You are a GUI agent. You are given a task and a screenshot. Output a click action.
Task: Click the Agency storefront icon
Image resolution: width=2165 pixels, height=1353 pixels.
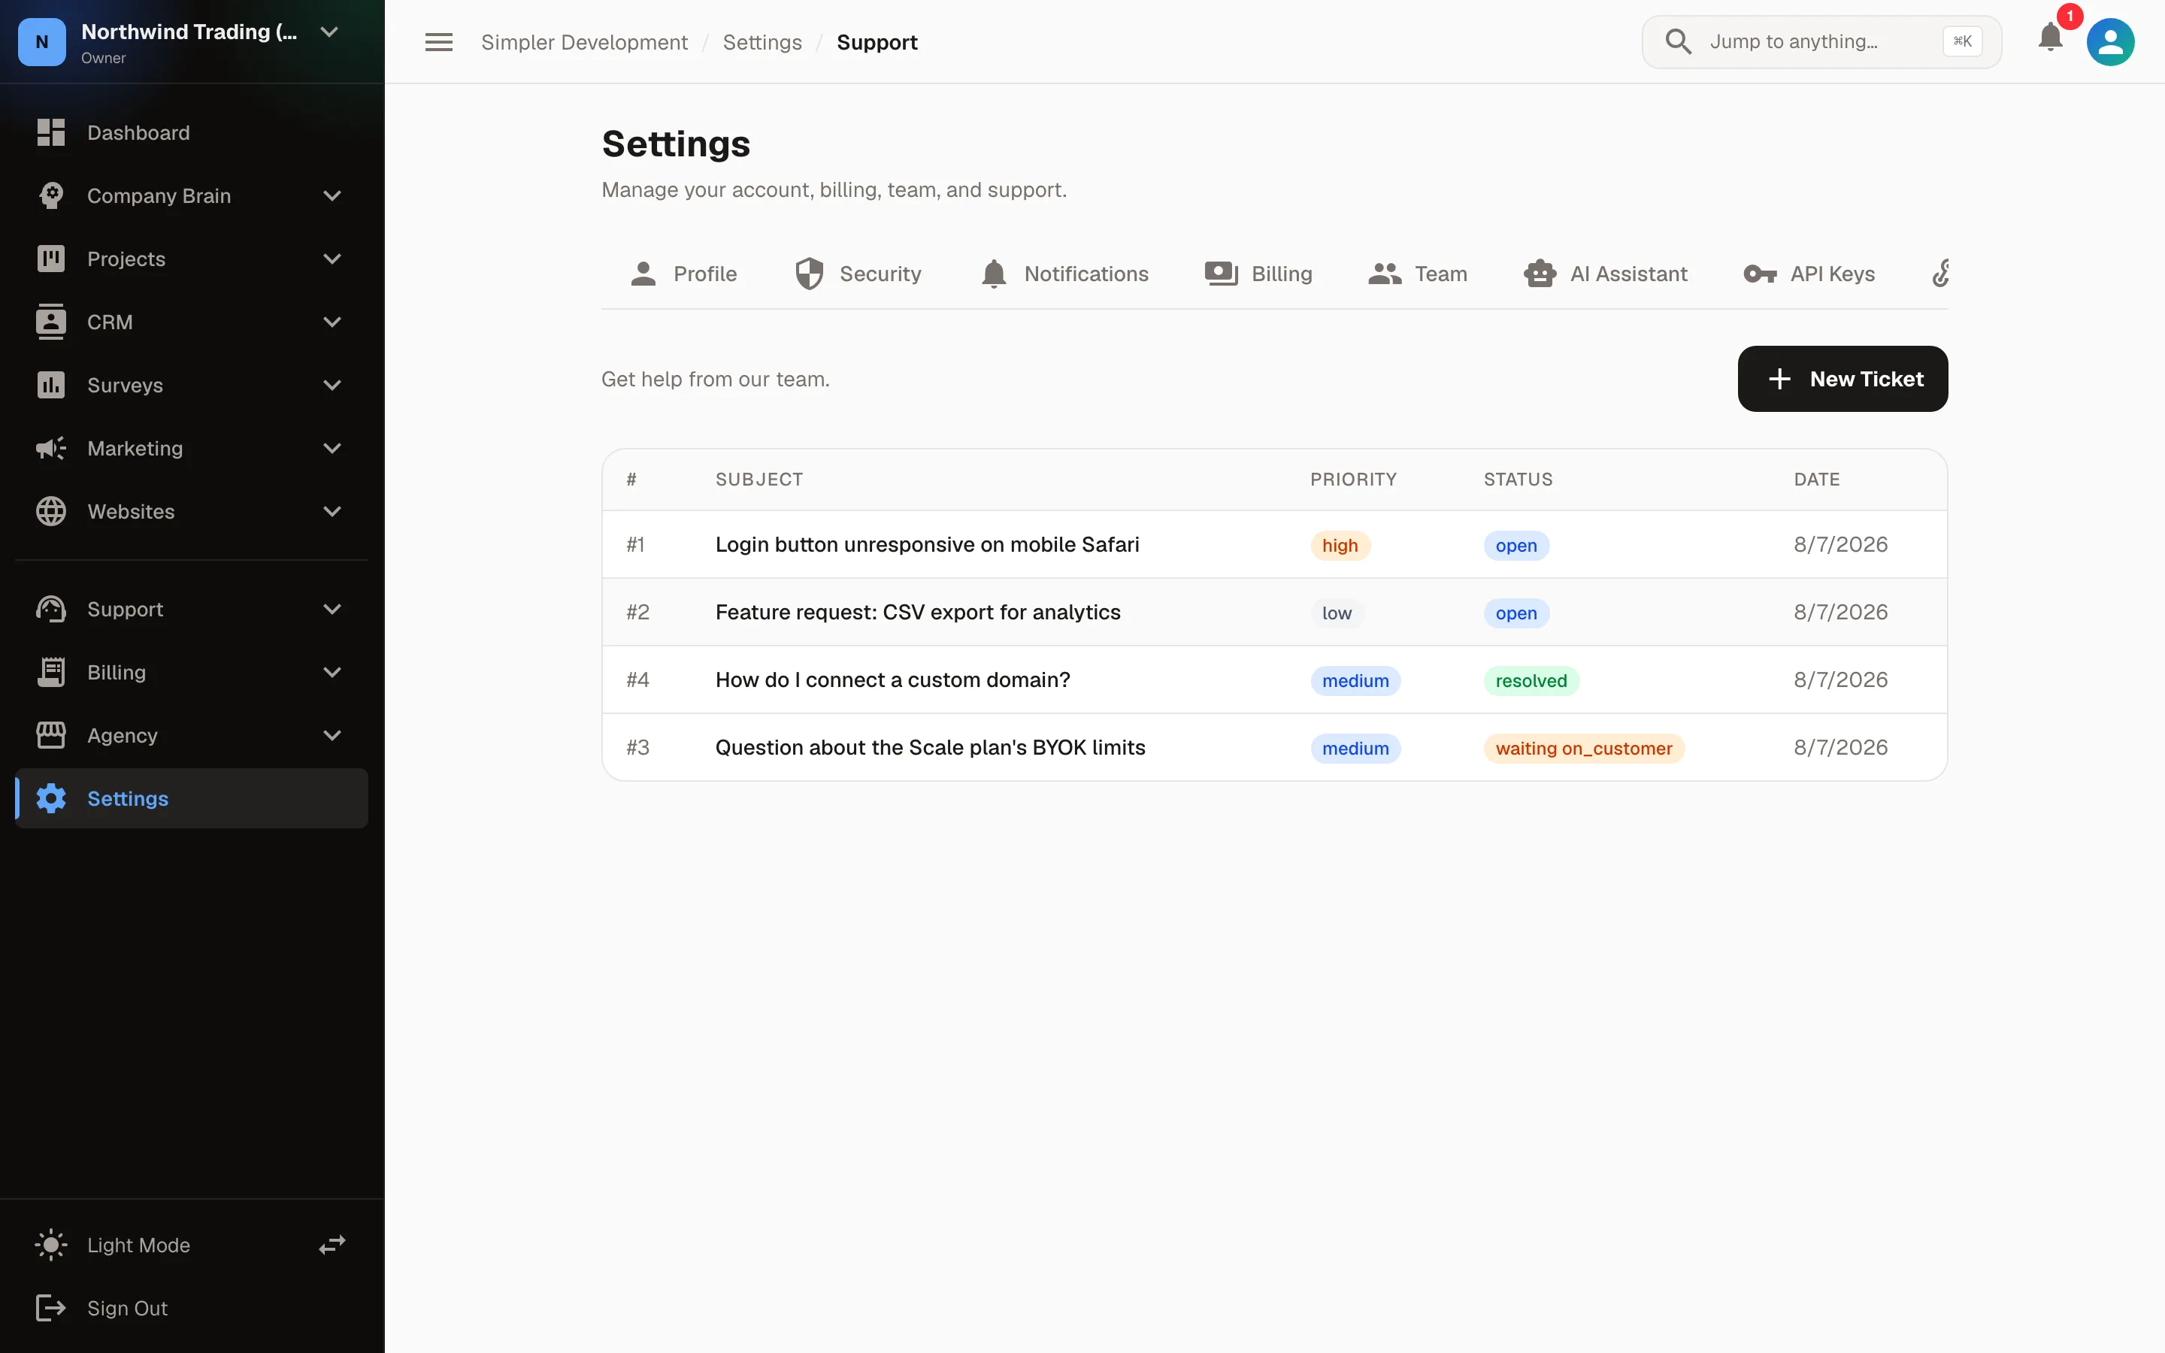point(51,734)
